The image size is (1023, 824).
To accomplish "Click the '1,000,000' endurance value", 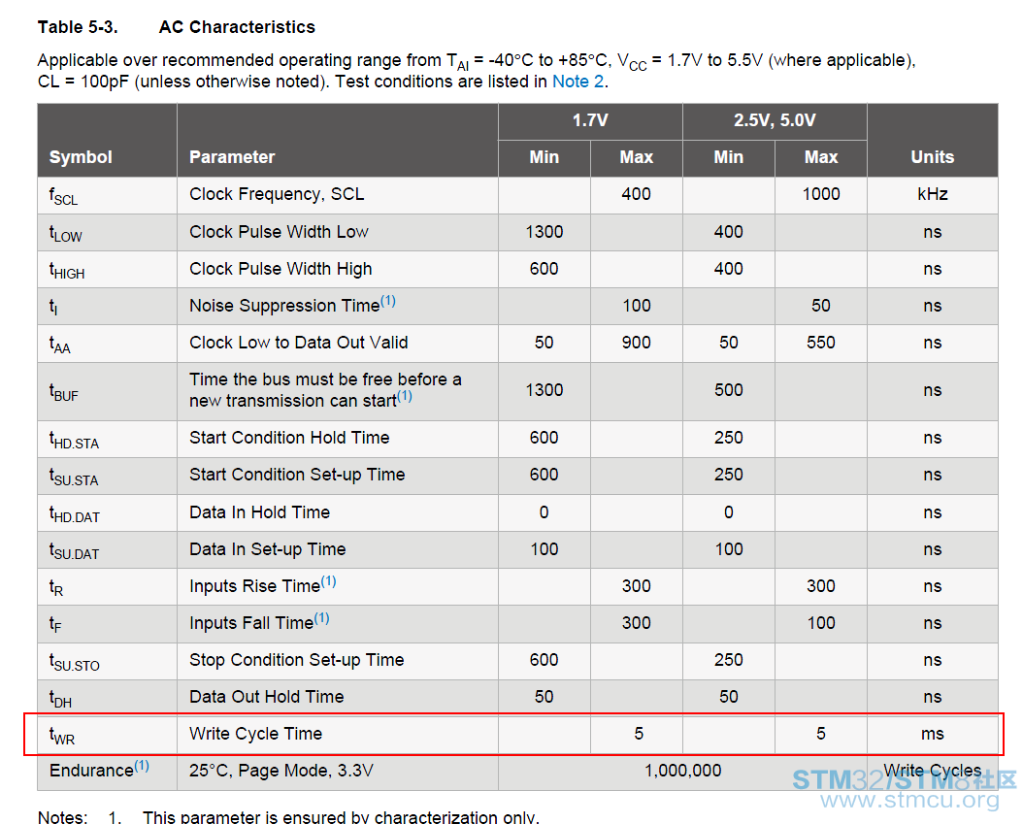I will pyautogui.click(x=683, y=772).
